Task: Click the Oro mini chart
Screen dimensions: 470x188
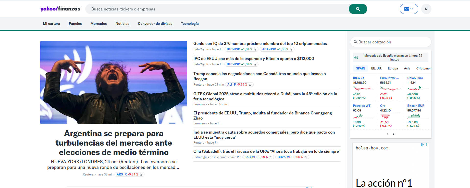Action: click(390, 116)
